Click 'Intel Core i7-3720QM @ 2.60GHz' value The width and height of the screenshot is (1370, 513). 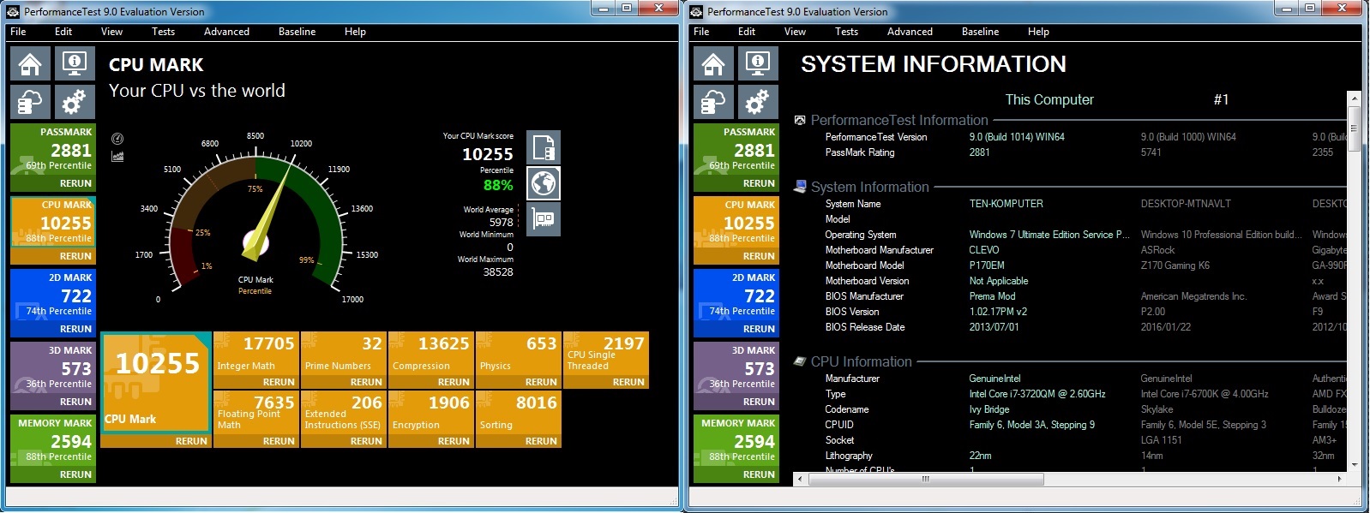(x=1037, y=394)
